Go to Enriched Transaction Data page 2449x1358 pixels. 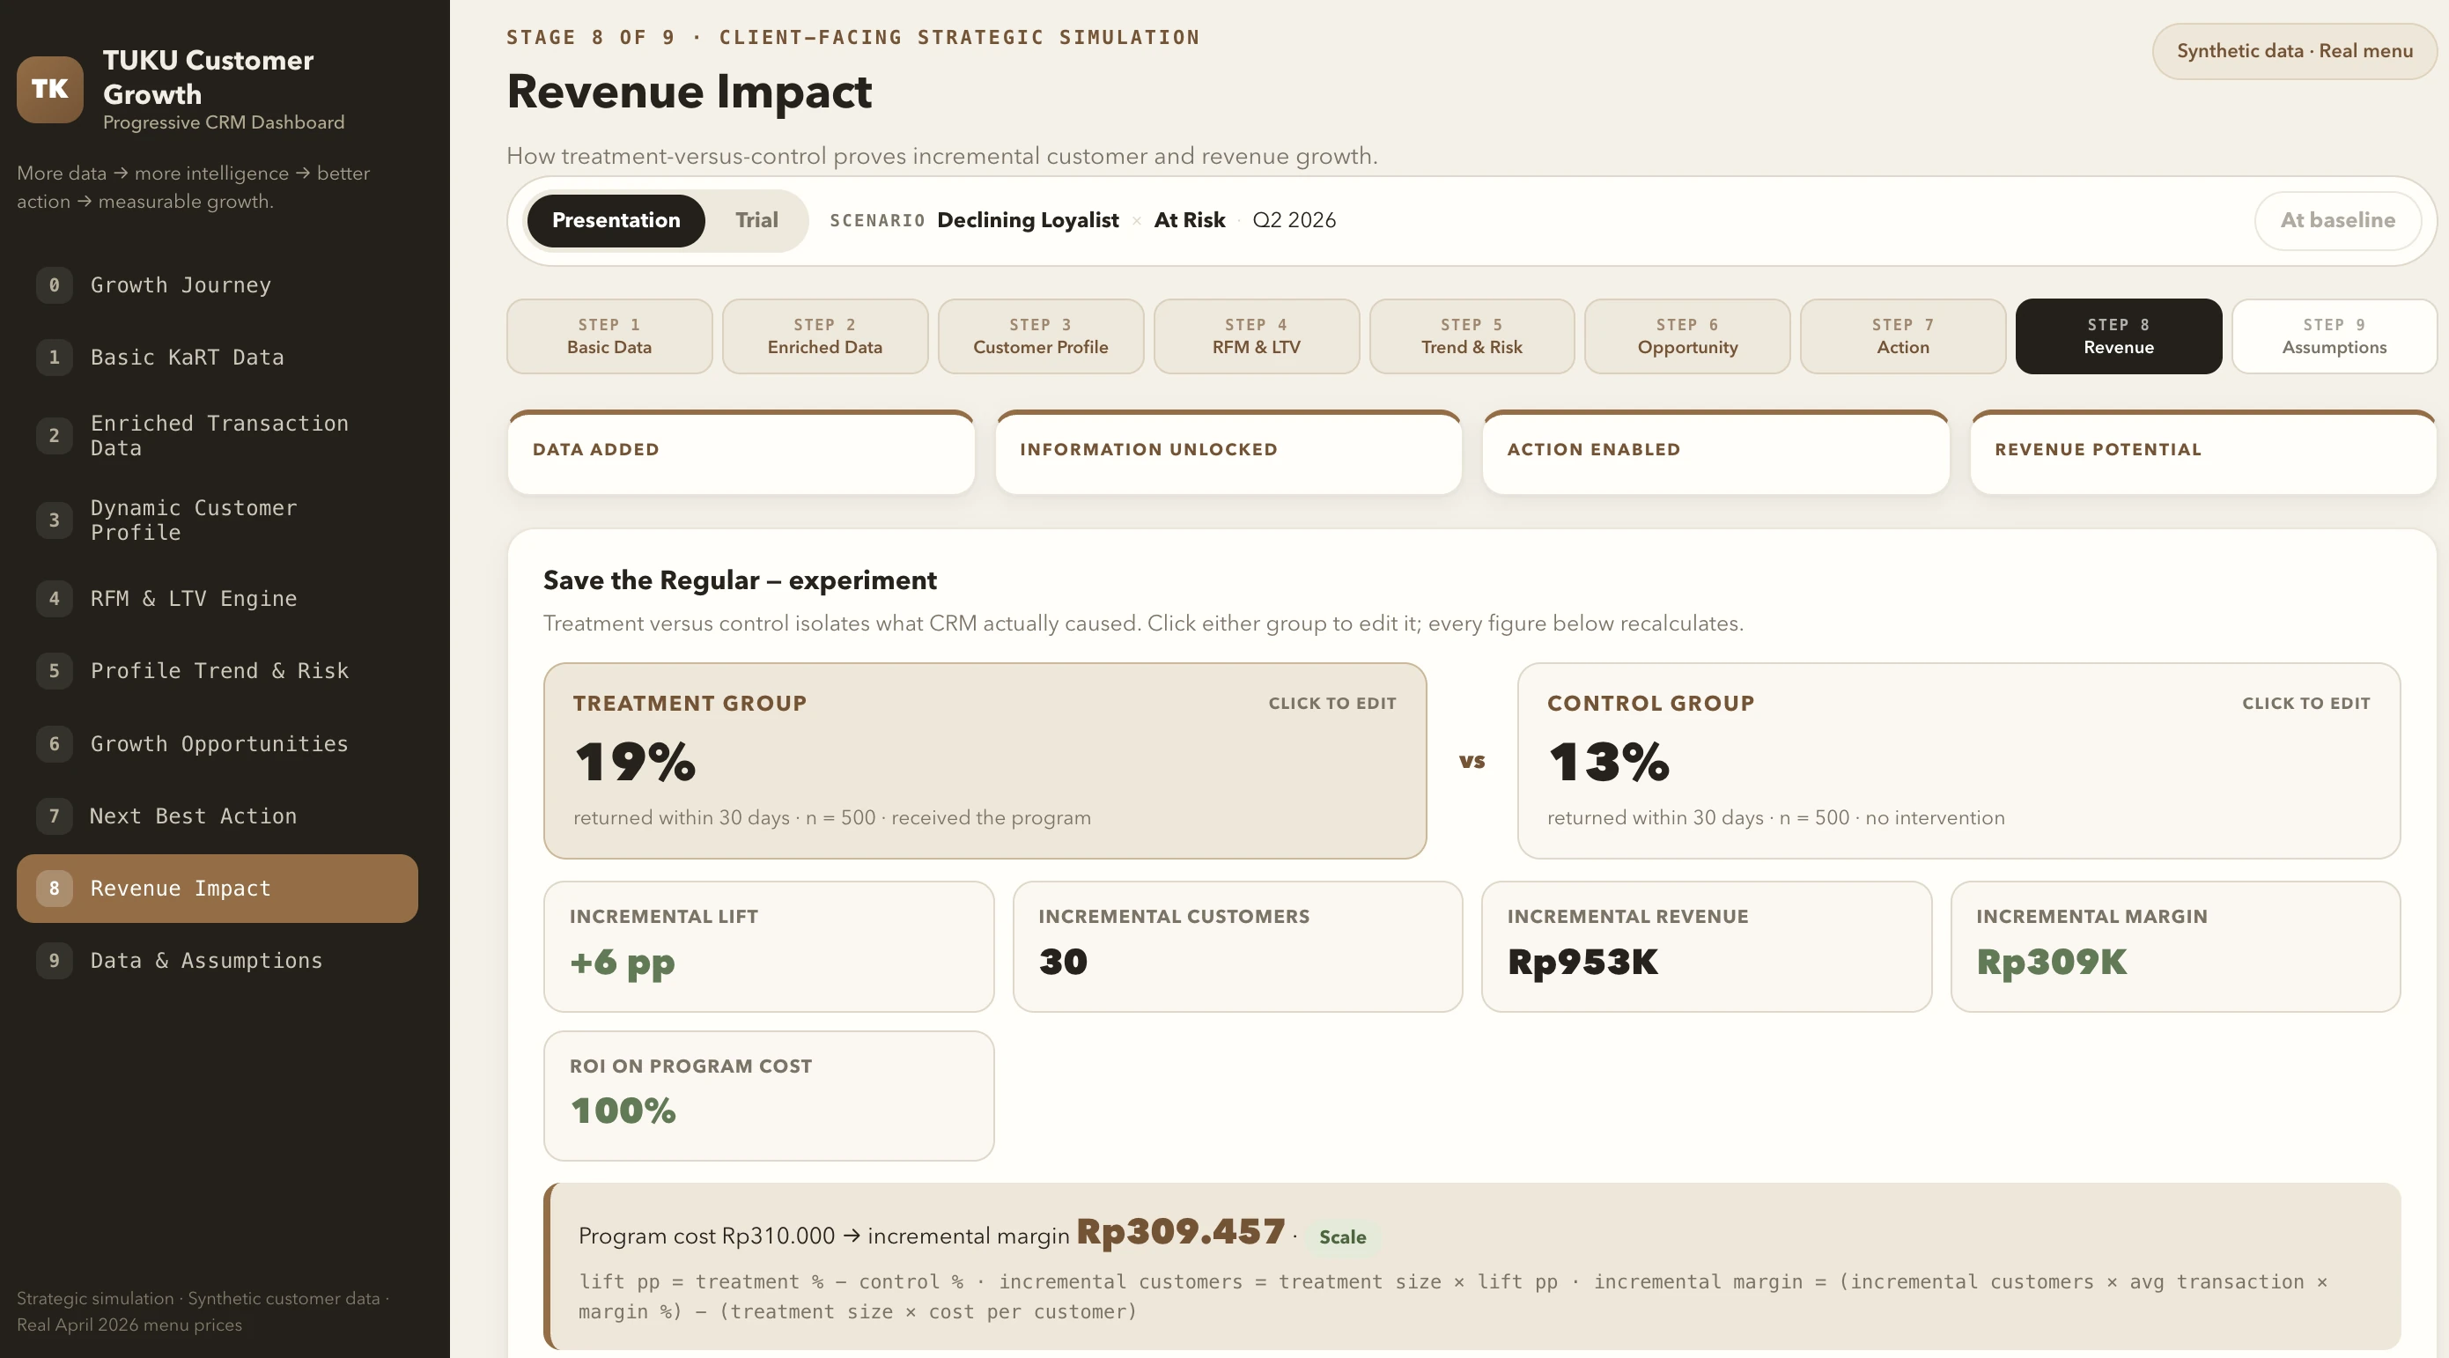pyautogui.click(x=217, y=436)
